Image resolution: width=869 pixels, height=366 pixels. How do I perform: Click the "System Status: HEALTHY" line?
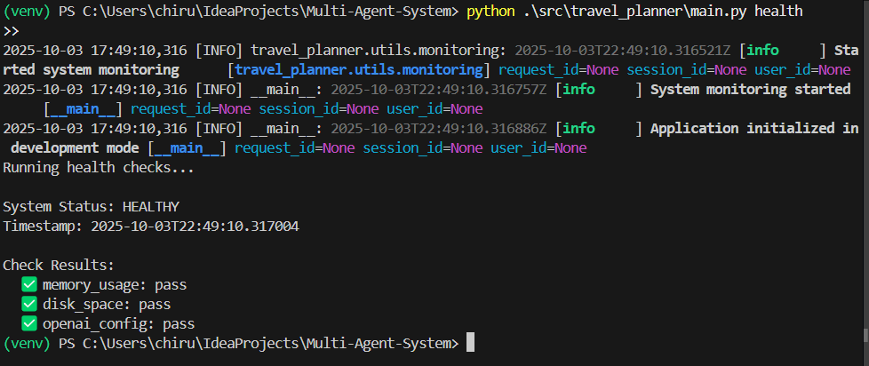(x=92, y=206)
